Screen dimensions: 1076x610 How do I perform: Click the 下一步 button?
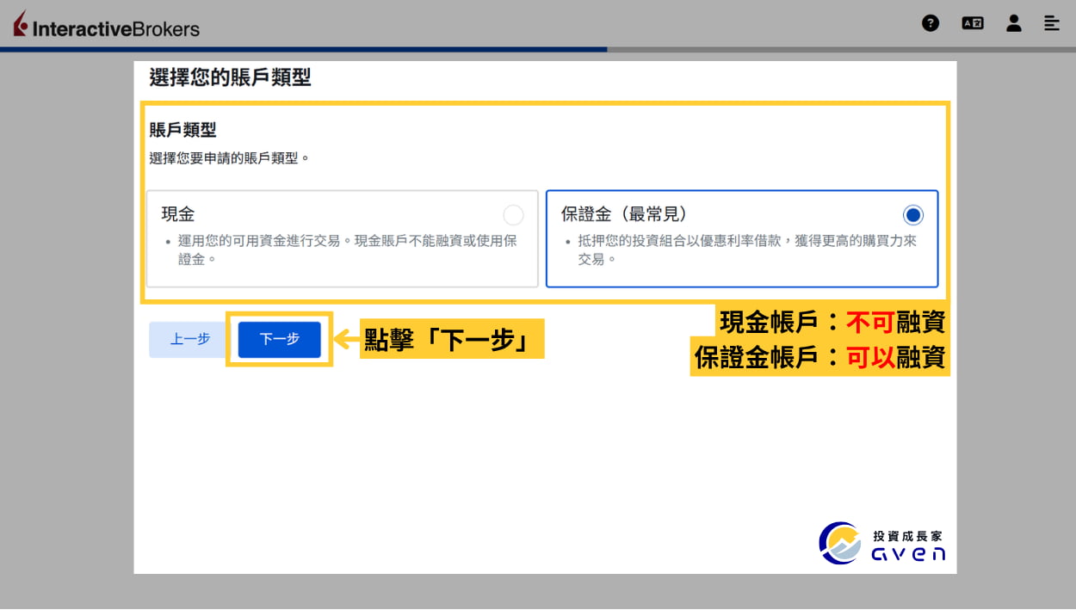point(280,340)
